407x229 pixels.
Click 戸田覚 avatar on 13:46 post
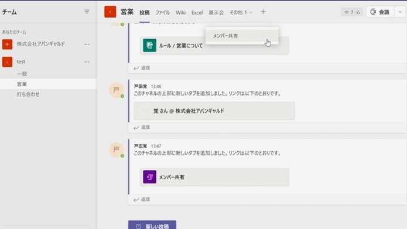117,90
